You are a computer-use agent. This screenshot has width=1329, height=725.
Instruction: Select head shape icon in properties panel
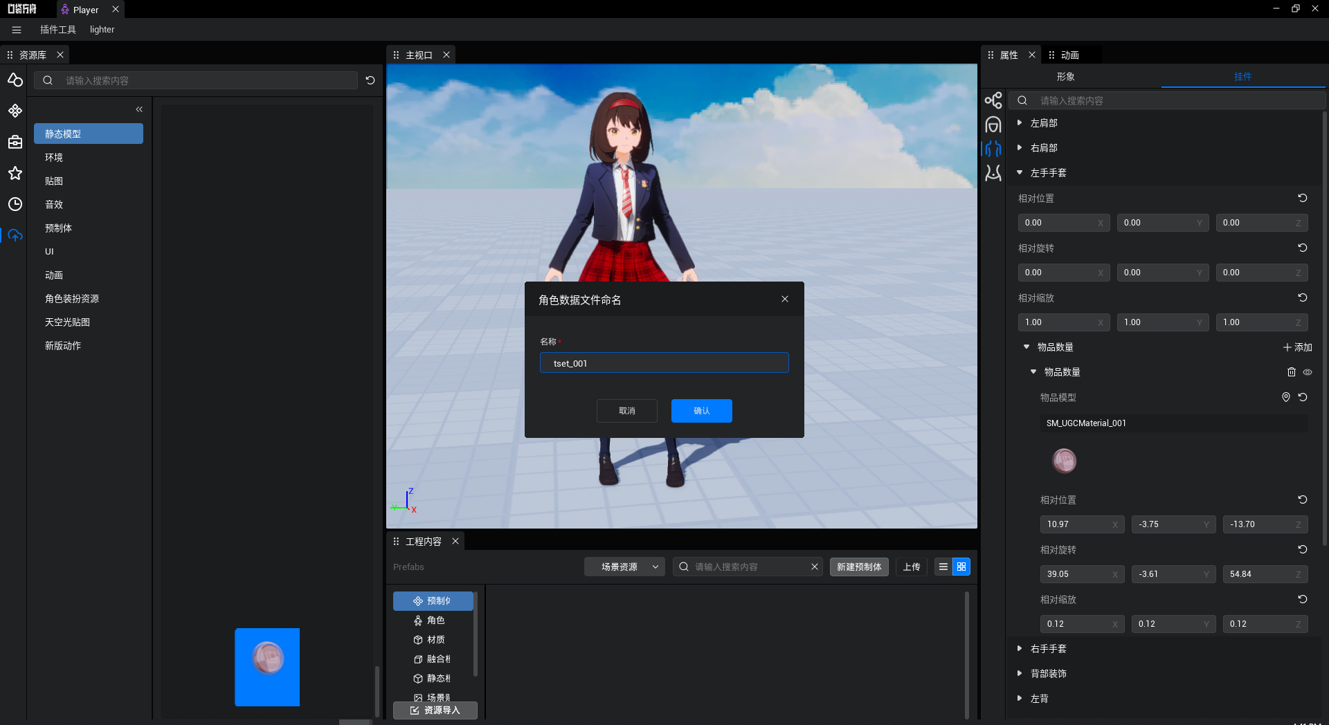coord(993,125)
